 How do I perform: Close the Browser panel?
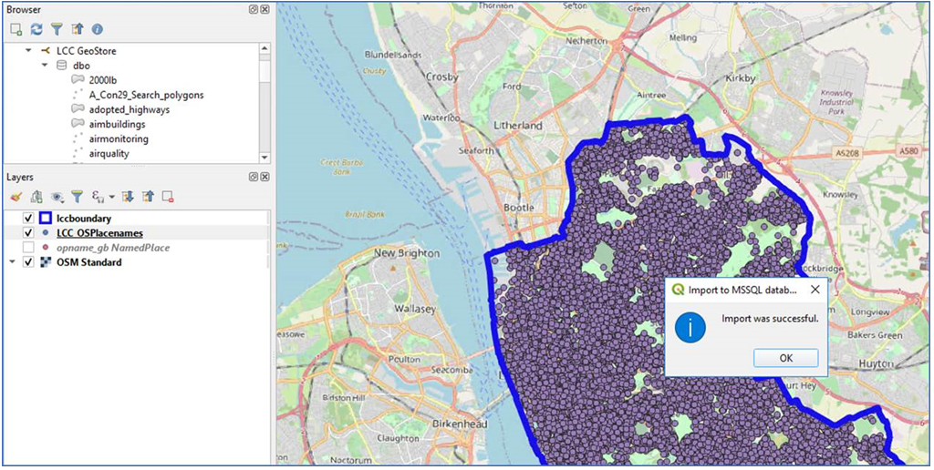(265, 9)
